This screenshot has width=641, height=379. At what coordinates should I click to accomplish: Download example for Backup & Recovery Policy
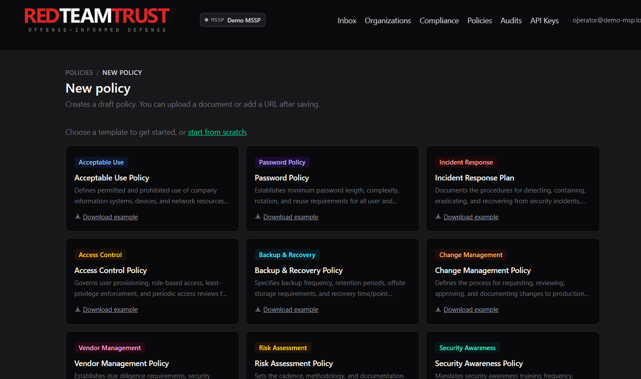tap(291, 310)
